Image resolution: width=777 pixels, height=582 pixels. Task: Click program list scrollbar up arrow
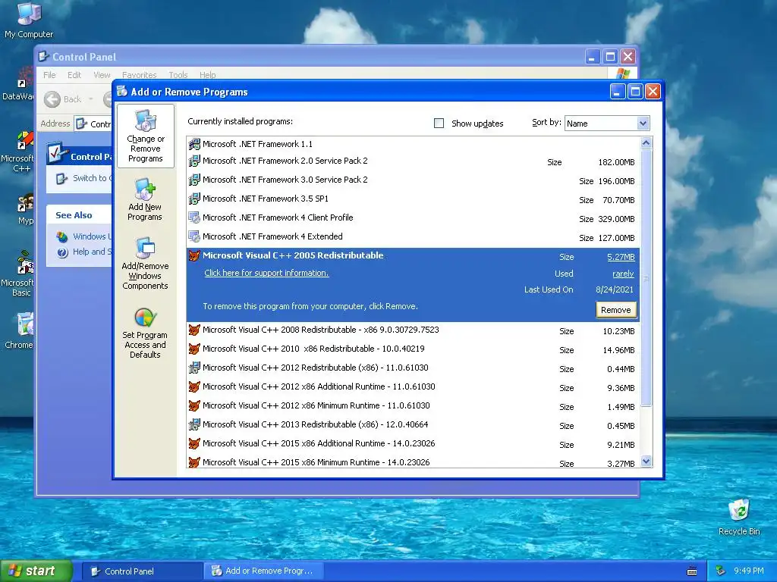[646, 143]
